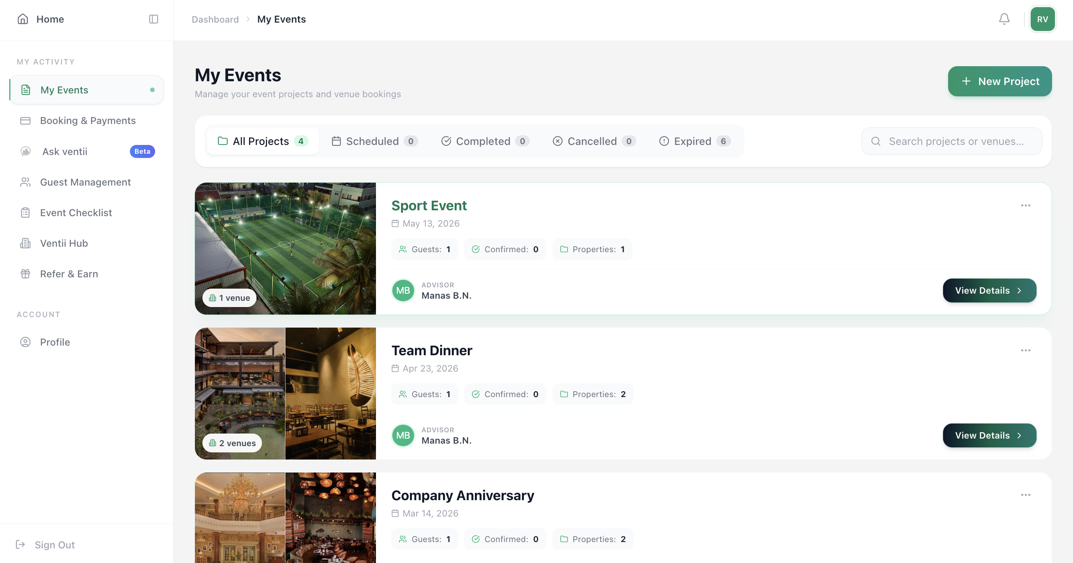The image size is (1073, 563).
Task: Click the Beta badge on Ask ventii
Action: click(142, 151)
